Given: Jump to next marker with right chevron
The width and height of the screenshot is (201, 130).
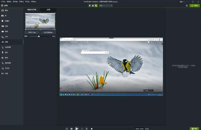Looking at the screenshot, I should pyautogui.click(x=87, y=129).
